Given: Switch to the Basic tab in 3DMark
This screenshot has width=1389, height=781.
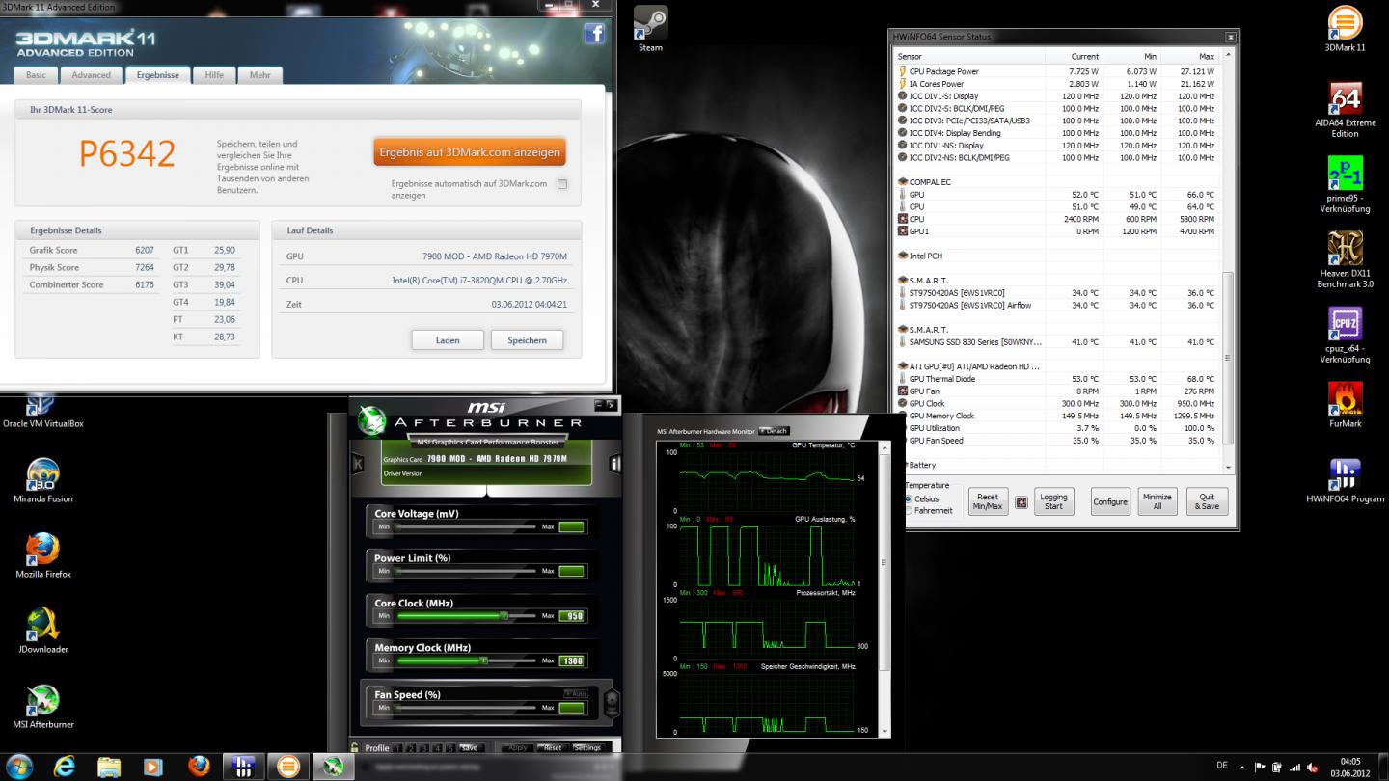Looking at the screenshot, I should tap(36, 74).
